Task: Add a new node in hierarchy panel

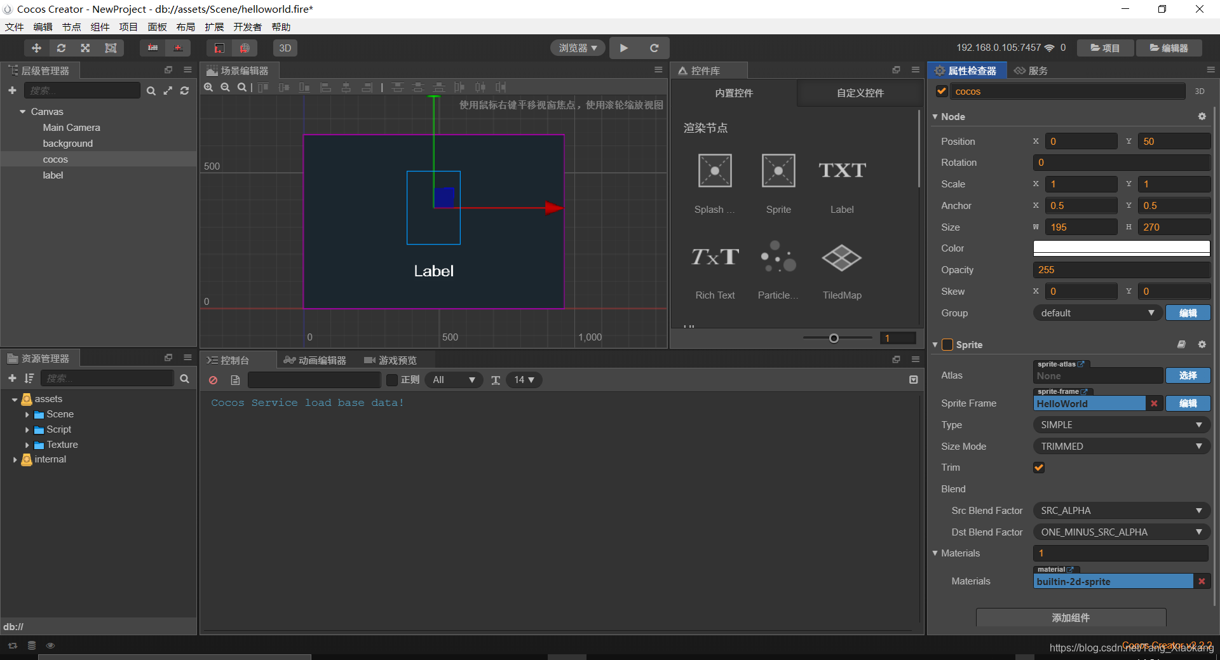Action: tap(12, 91)
